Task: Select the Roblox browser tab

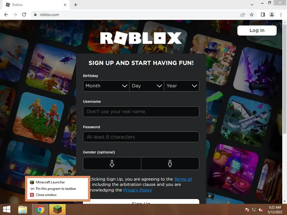Action: (36, 5)
